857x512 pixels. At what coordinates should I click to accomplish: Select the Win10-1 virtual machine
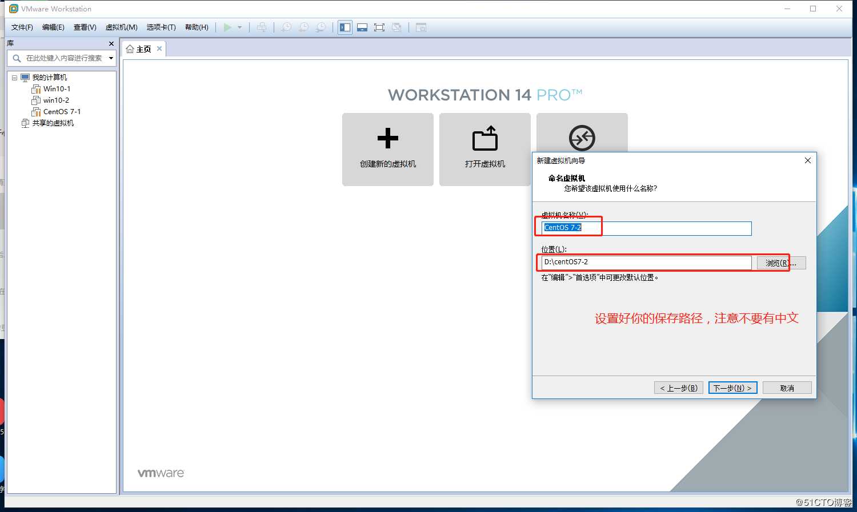57,89
